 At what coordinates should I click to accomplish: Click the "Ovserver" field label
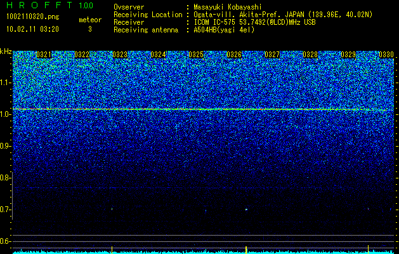[x=129, y=7]
